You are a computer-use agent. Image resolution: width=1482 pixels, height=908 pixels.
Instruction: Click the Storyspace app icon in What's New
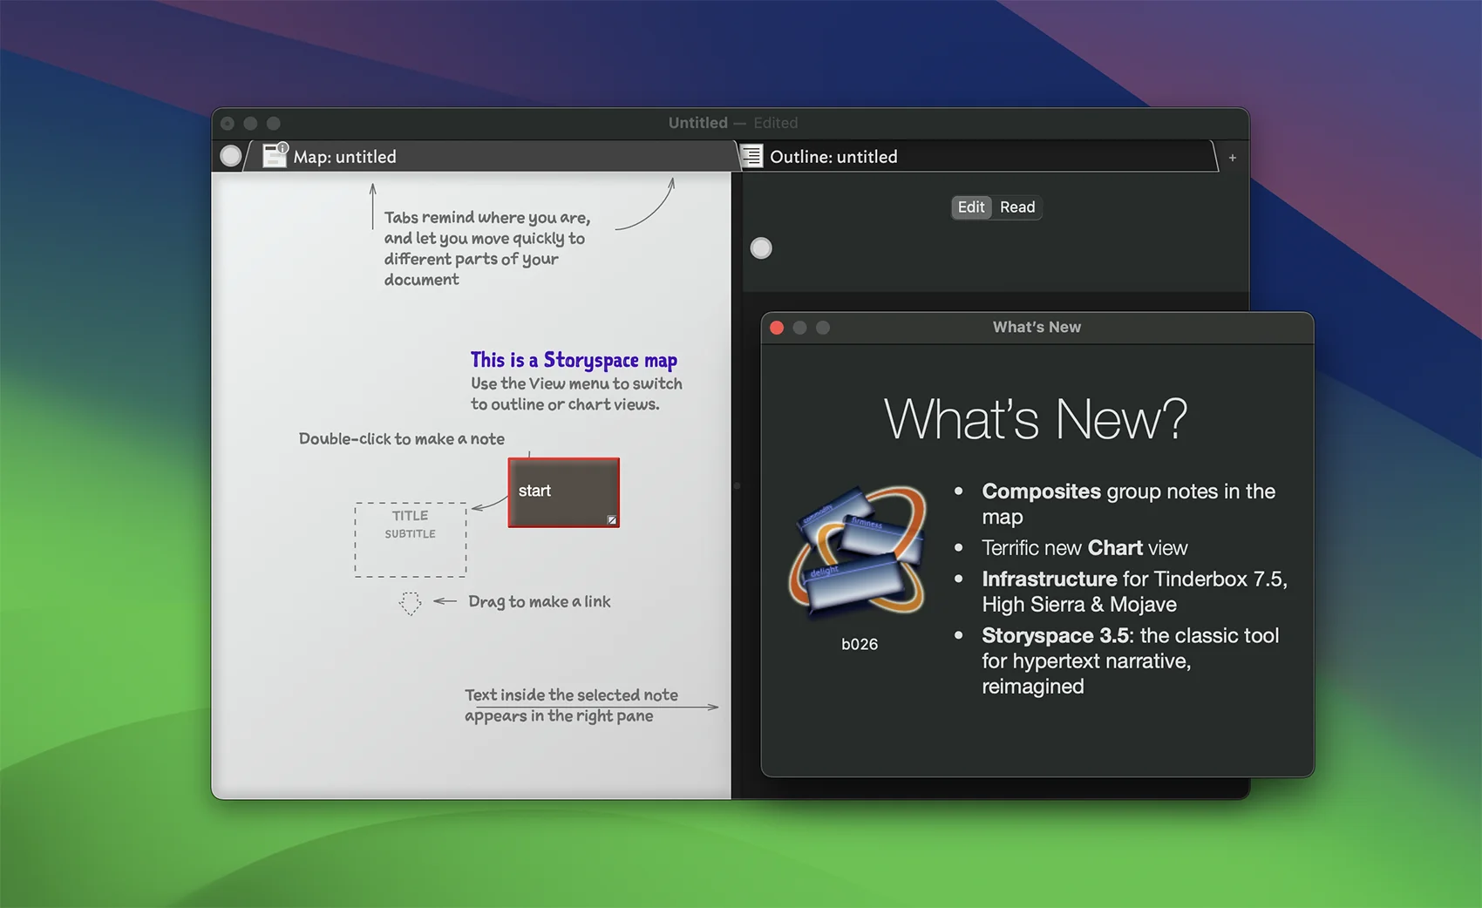click(x=858, y=551)
